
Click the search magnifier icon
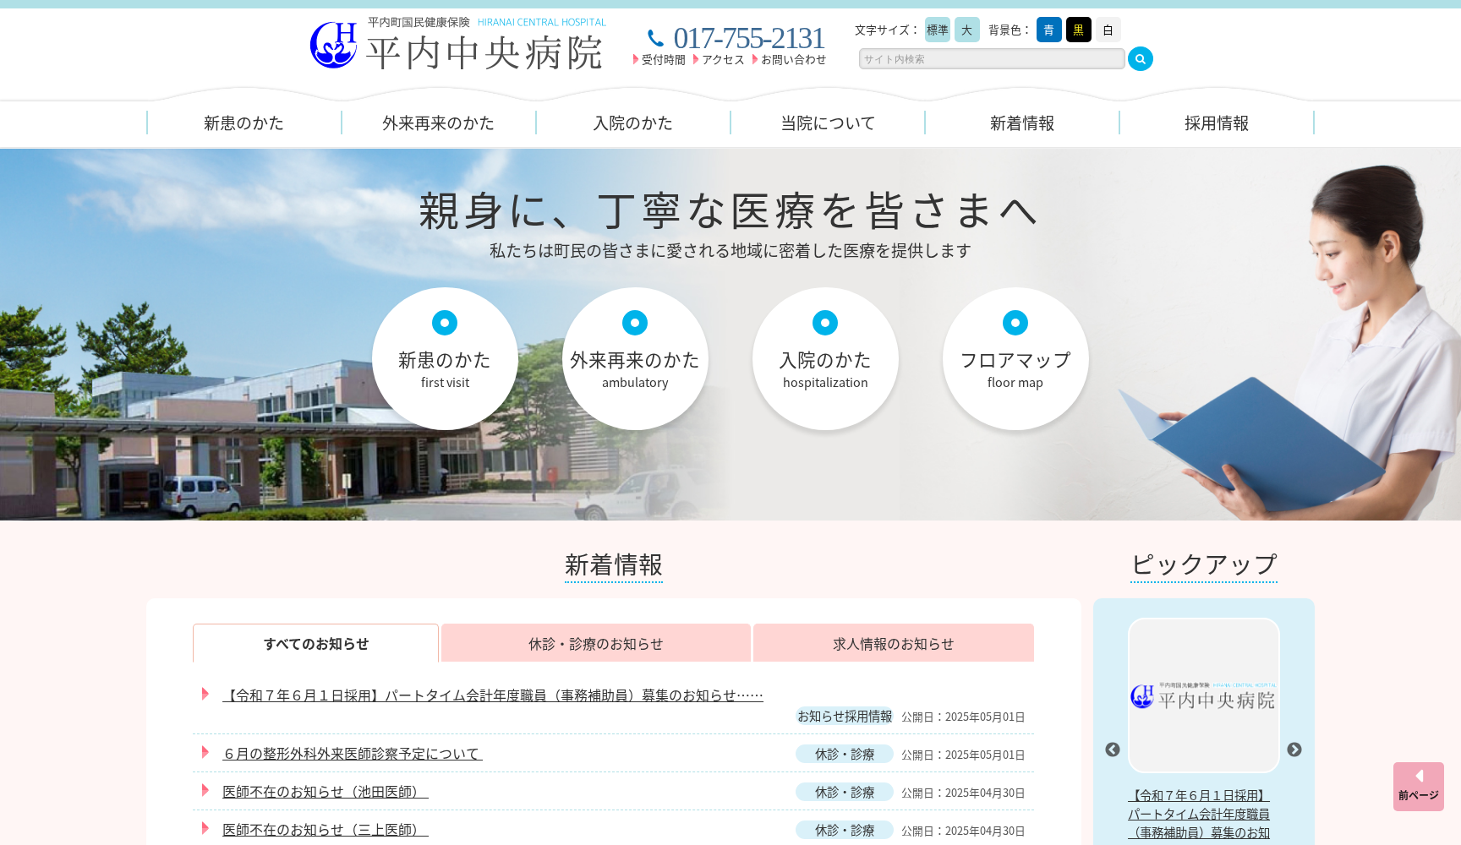click(x=1140, y=58)
